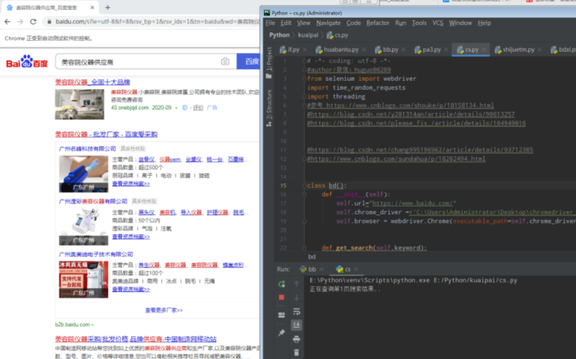Click the print icon in Run panel
This screenshot has width=576, height=359.
[x=296, y=338]
